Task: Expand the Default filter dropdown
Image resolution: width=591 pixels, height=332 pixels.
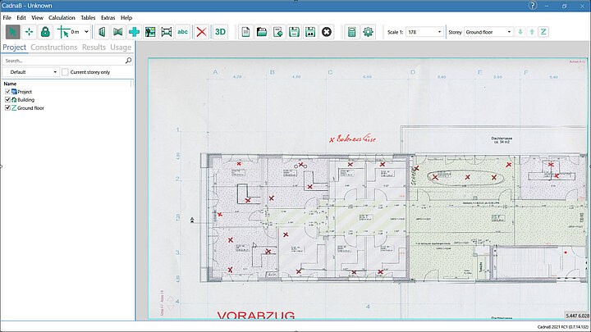Action: coord(31,72)
